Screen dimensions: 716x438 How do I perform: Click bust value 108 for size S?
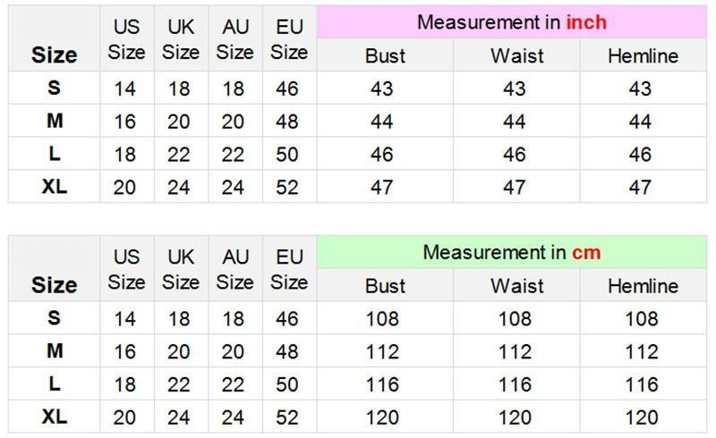tap(382, 319)
